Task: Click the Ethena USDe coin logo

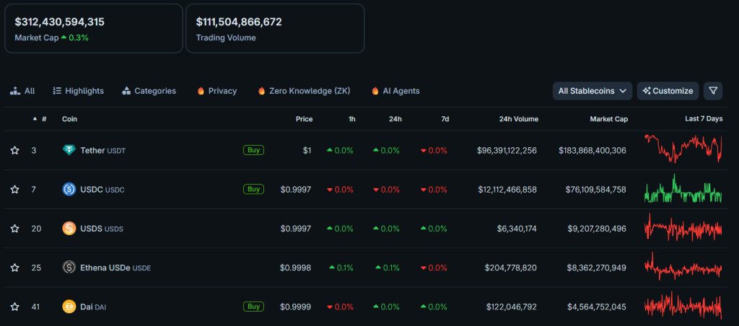Action: [x=69, y=268]
